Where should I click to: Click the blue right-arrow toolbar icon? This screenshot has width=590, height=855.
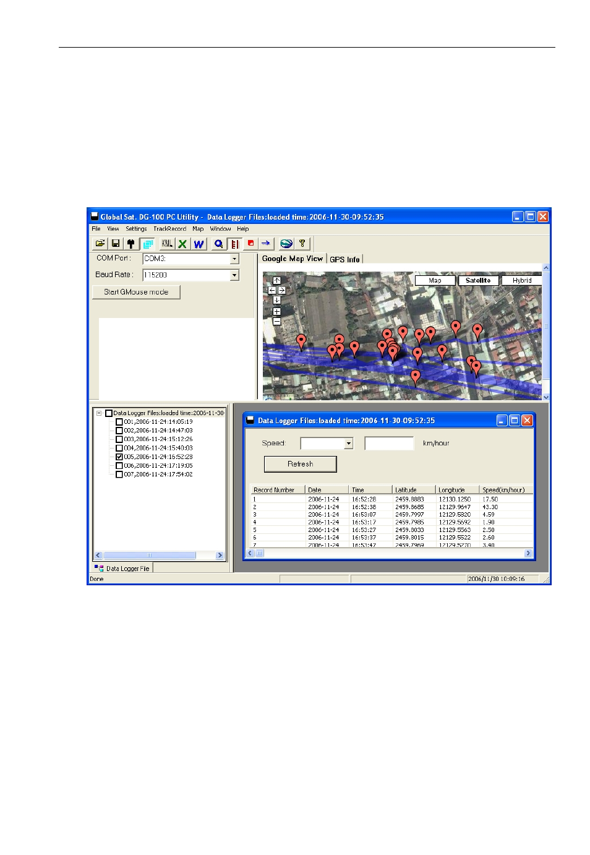click(266, 244)
